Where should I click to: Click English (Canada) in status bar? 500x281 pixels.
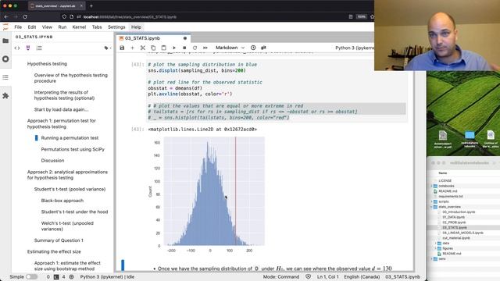tap(362, 277)
